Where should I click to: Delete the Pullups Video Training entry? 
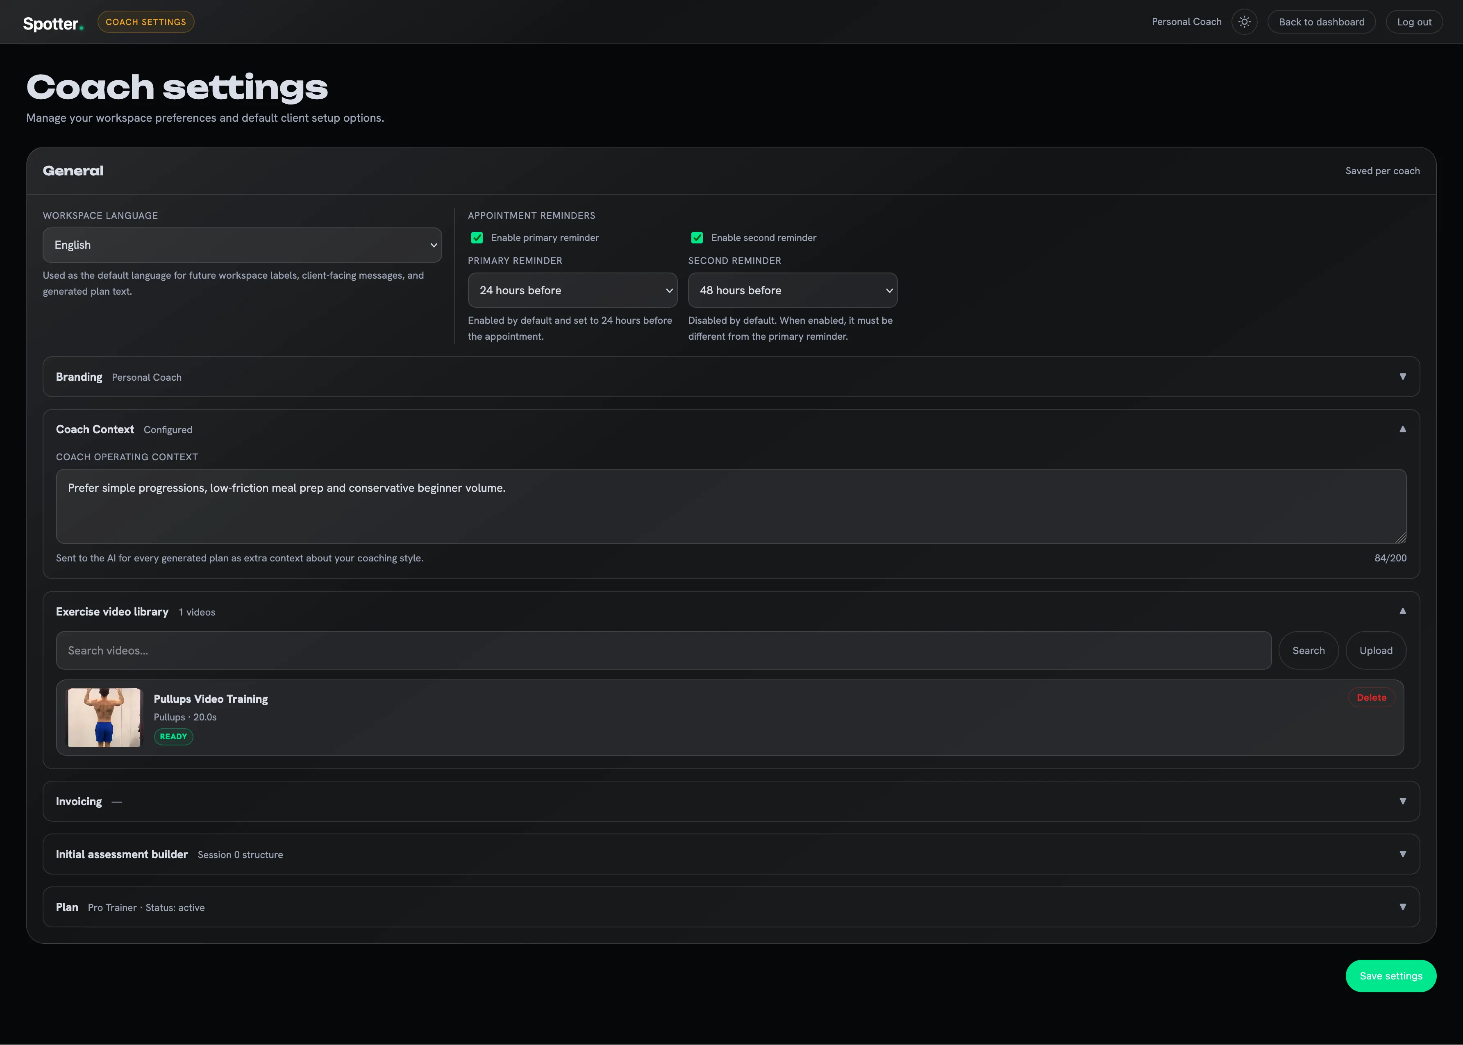(x=1372, y=697)
